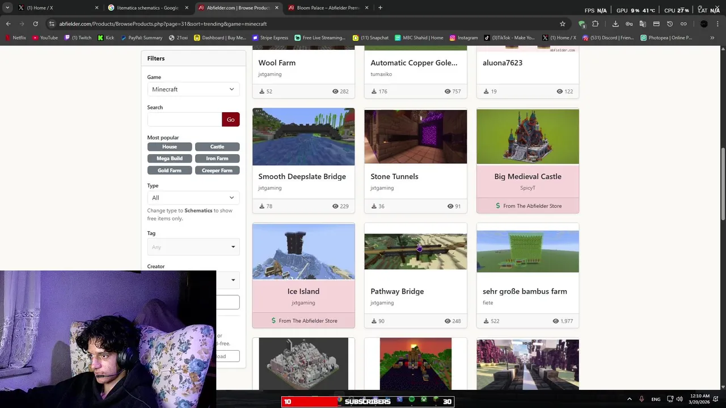Open the taskbar volume control
The width and height of the screenshot is (726, 408).
tap(679, 399)
